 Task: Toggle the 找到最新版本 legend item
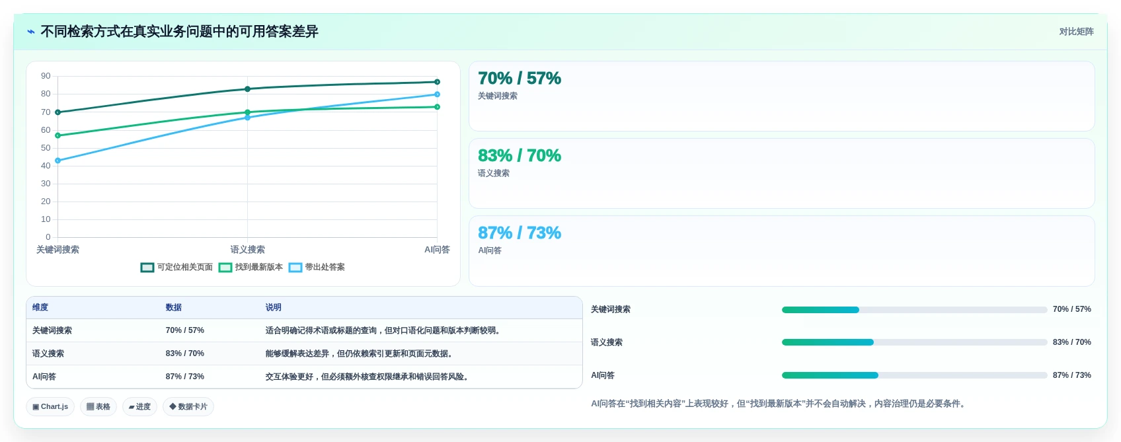(251, 268)
